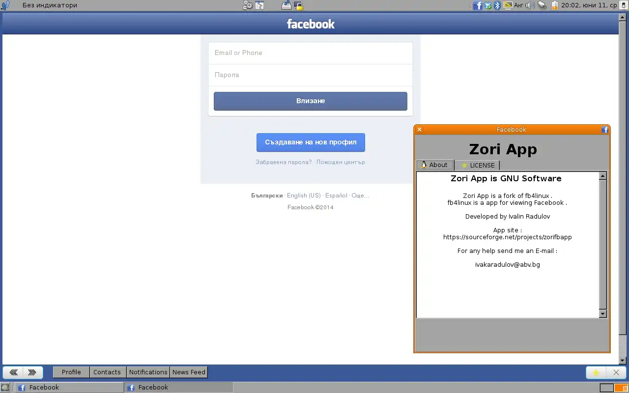Click the Zori App is GNU Software heading
The height and width of the screenshot is (393, 629).
click(506, 179)
